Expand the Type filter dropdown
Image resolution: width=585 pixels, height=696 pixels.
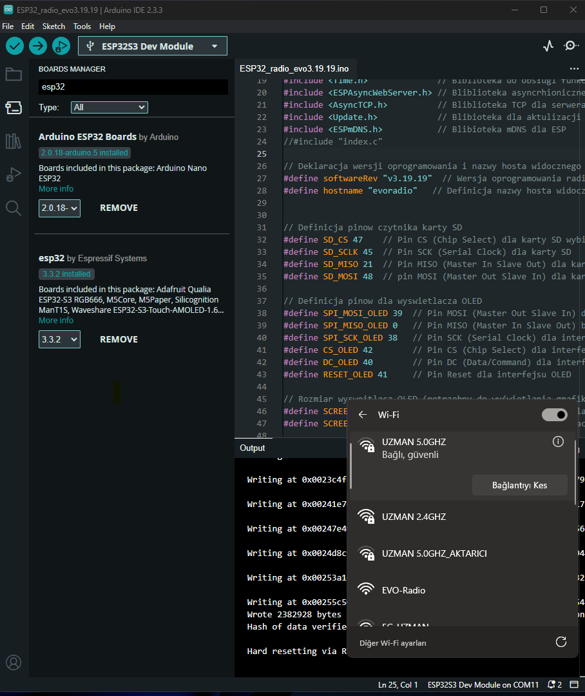[109, 107]
